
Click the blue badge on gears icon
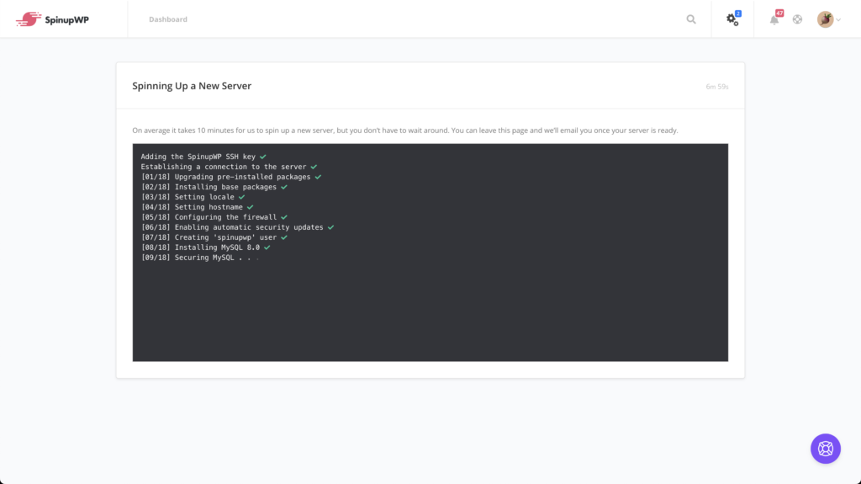click(x=738, y=13)
